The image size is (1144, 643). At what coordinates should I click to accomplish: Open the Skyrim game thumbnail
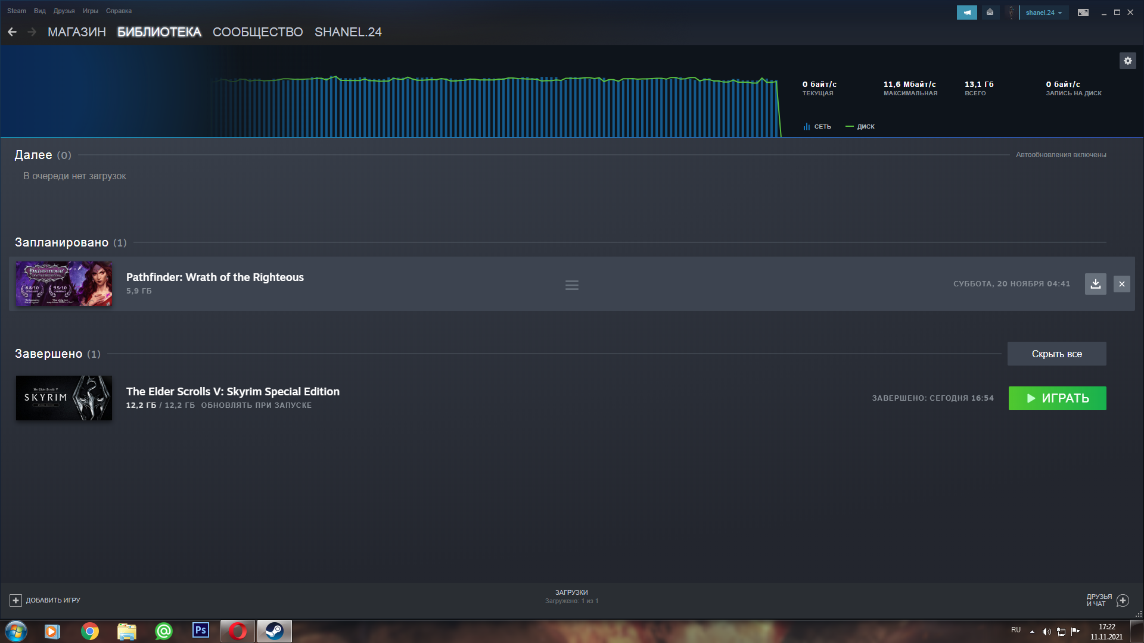tap(64, 398)
